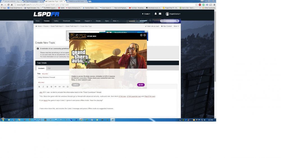Screen dimensions: 281x158
Task: Click the Chrome taskbar icon
Action: 81,120
